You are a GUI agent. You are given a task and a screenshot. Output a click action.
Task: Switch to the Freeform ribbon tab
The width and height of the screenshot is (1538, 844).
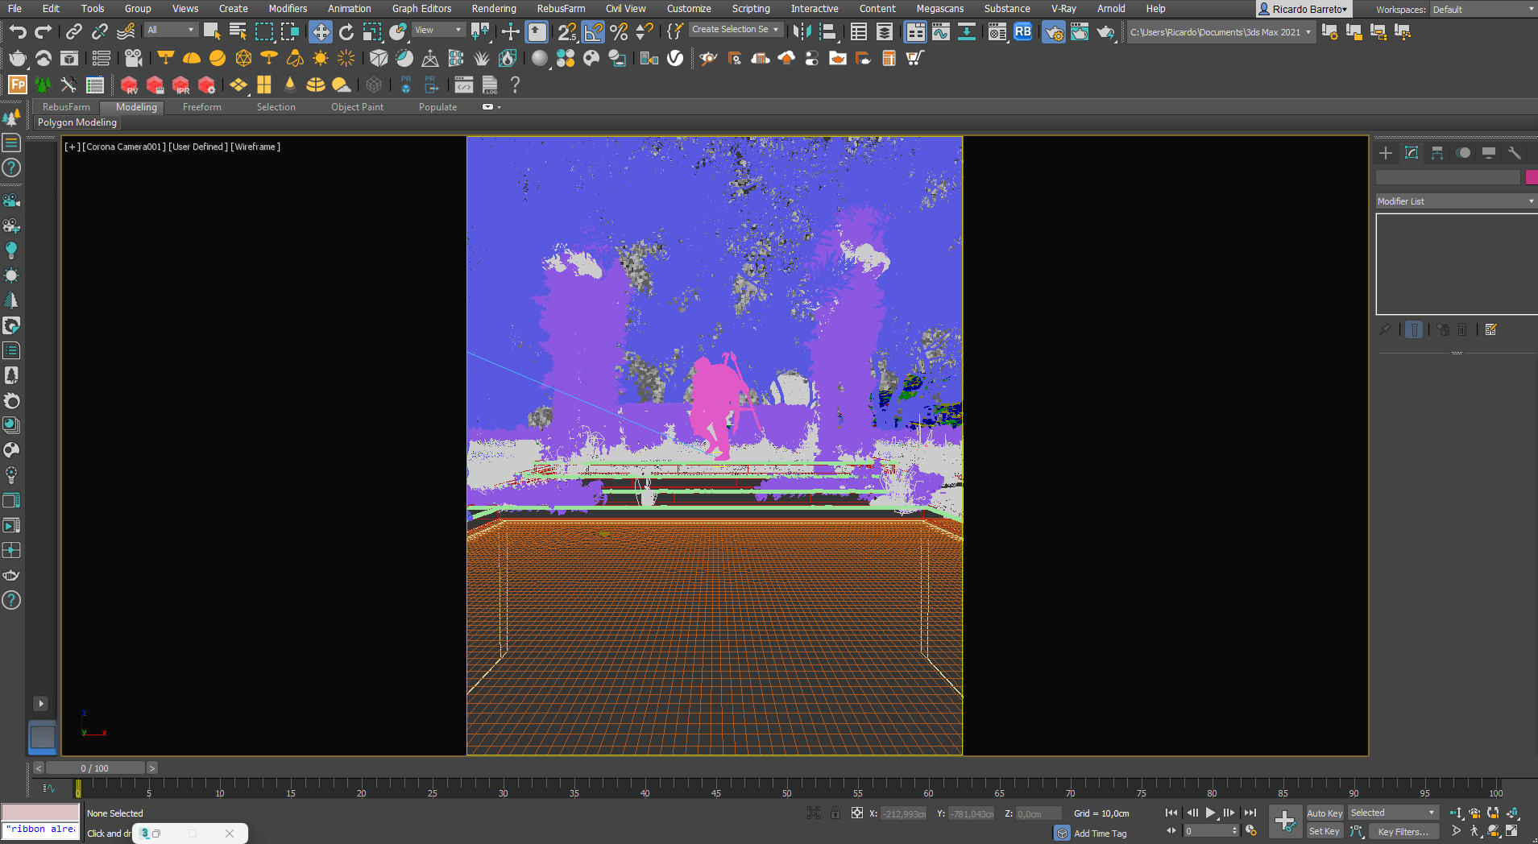pyautogui.click(x=201, y=107)
